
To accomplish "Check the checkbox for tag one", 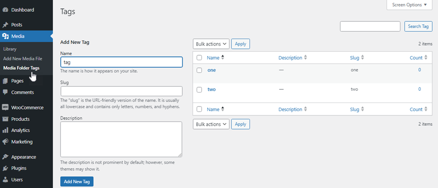I will 199,70.
